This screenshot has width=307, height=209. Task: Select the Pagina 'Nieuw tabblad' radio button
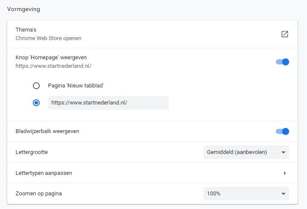tap(36, 86)
